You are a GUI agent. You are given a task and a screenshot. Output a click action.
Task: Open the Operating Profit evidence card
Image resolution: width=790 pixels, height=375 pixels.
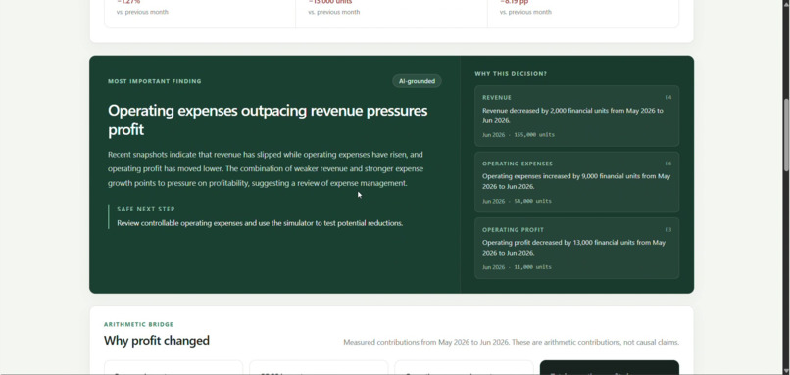click(x=576, y=248)
